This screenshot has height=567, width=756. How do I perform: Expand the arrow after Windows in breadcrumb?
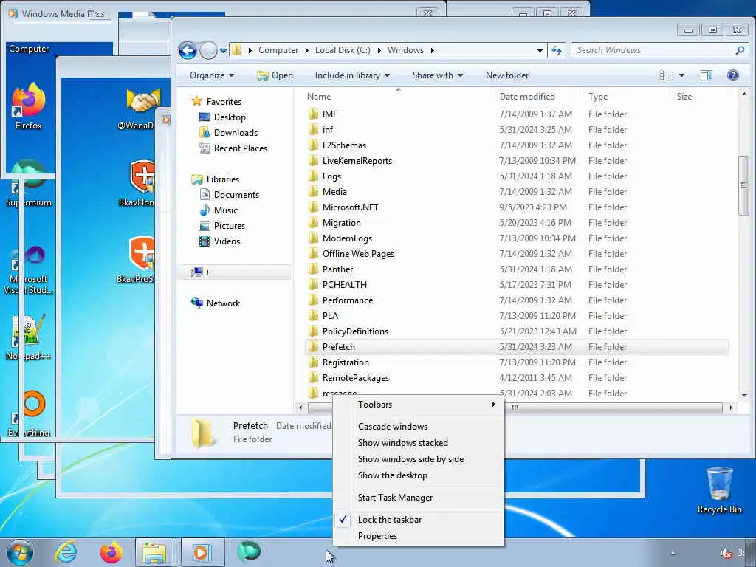tap(432, 50)
